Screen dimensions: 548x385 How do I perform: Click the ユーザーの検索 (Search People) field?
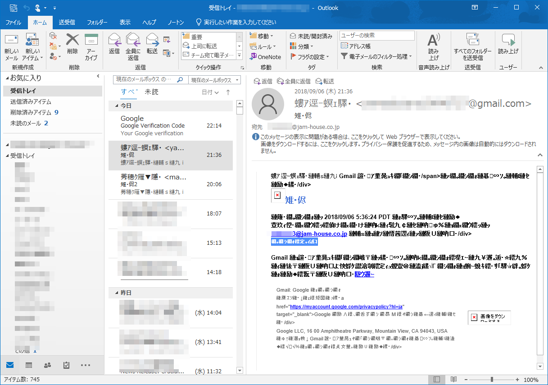click(377, 35)
